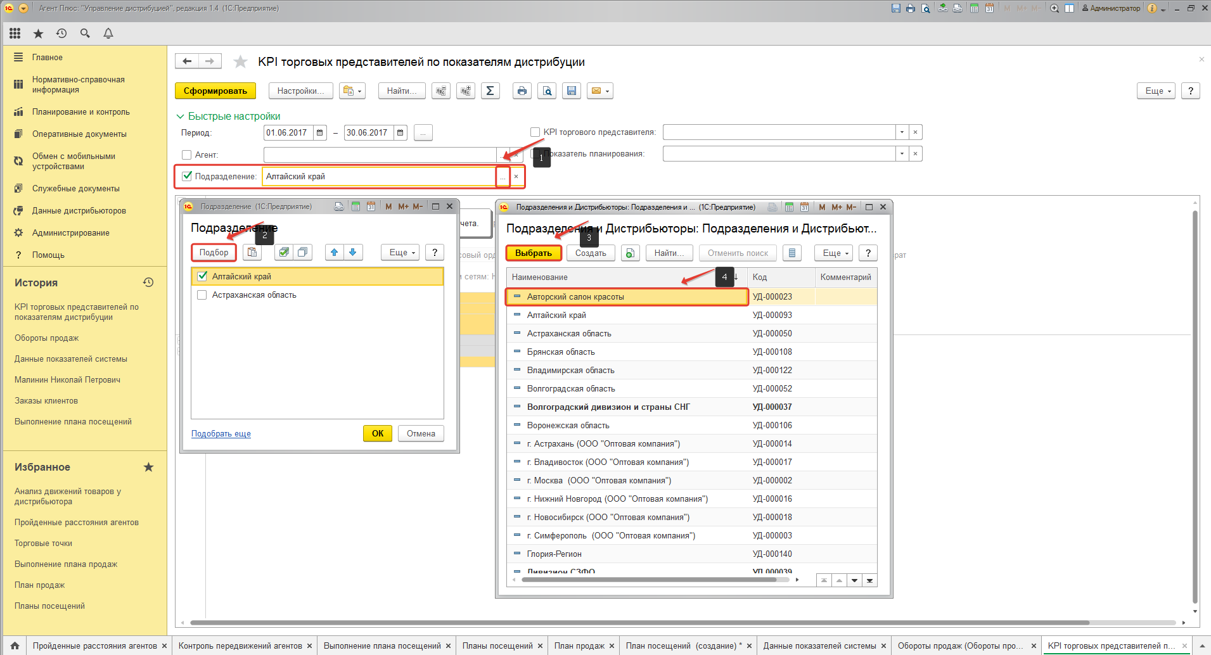Click Выбрать button

(533, 253)
